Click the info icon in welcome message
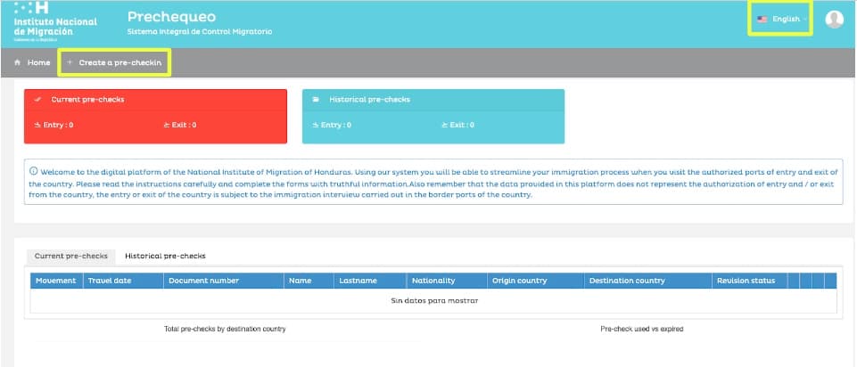This screenshot has width=857, height=367. (34, 171)
